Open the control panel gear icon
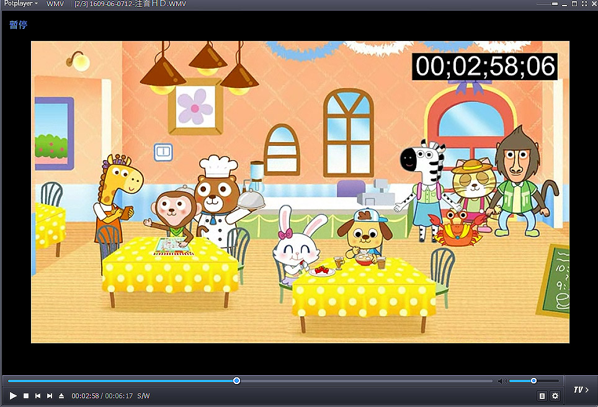 [555, 396]
